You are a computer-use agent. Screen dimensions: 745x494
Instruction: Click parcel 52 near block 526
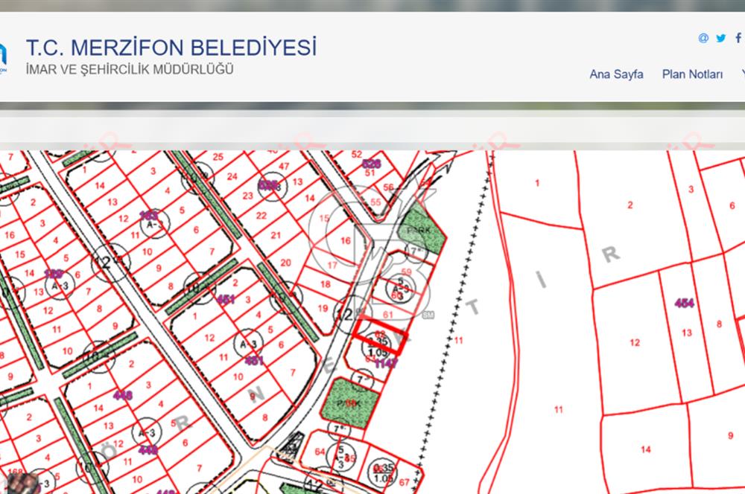pyautogui.click(x=357, y=155)
